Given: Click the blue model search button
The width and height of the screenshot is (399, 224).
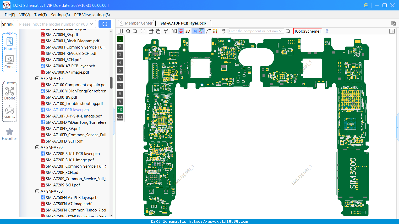Looking at the screenshot, I should pos(105,24).
